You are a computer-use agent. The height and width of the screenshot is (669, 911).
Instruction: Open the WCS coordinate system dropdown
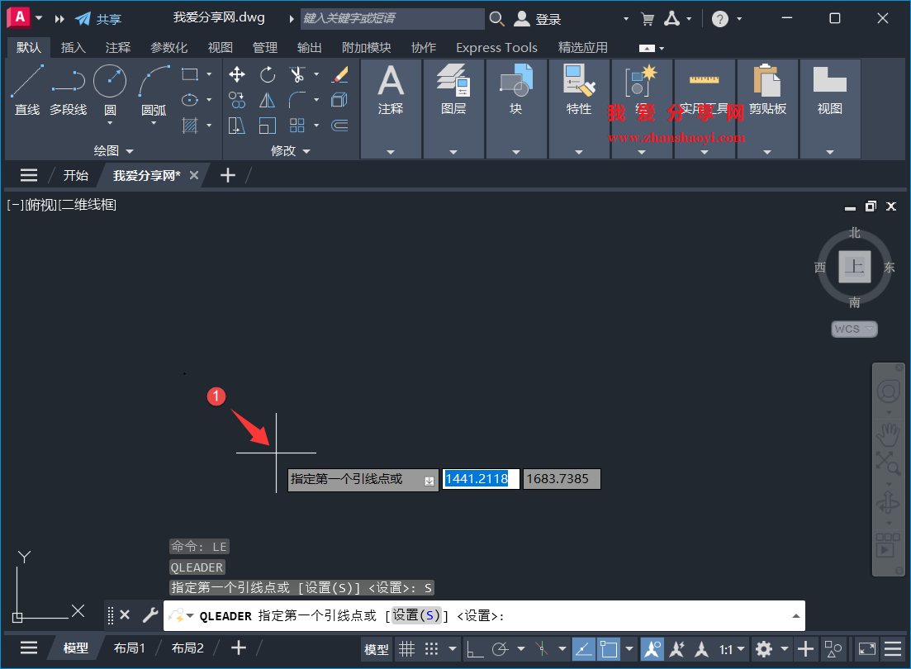[x=854, y=329]
